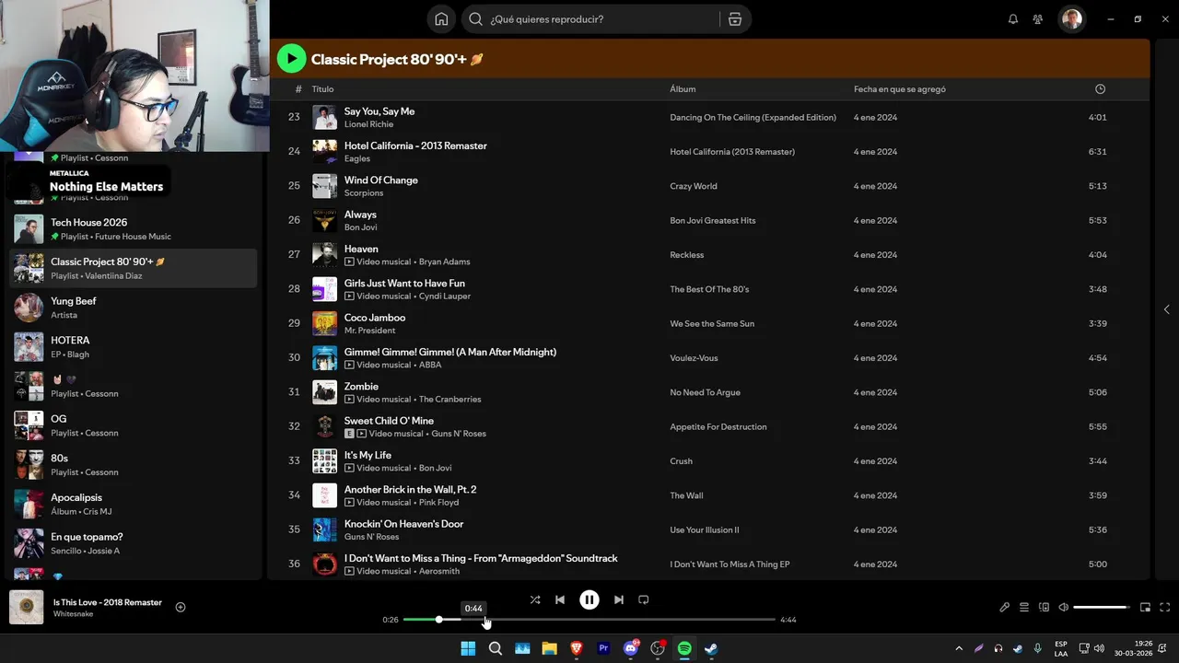
Task: Enter full screen mode
Action: [1165, 607]
